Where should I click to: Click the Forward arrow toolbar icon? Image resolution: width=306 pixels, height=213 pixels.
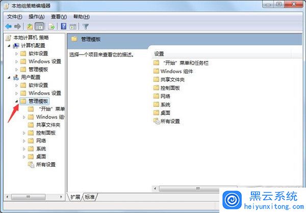(17, 26)
